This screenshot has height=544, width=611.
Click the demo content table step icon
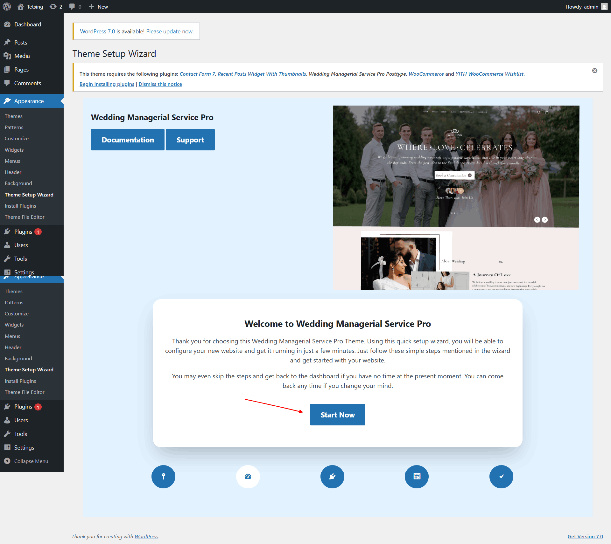[x=417, y=476]
